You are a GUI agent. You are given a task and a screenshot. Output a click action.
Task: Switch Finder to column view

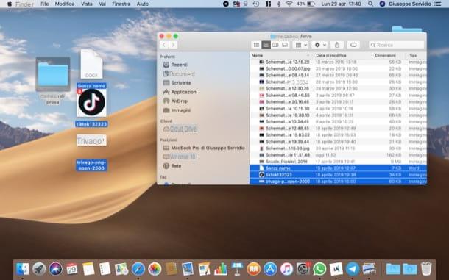[275, 45]
